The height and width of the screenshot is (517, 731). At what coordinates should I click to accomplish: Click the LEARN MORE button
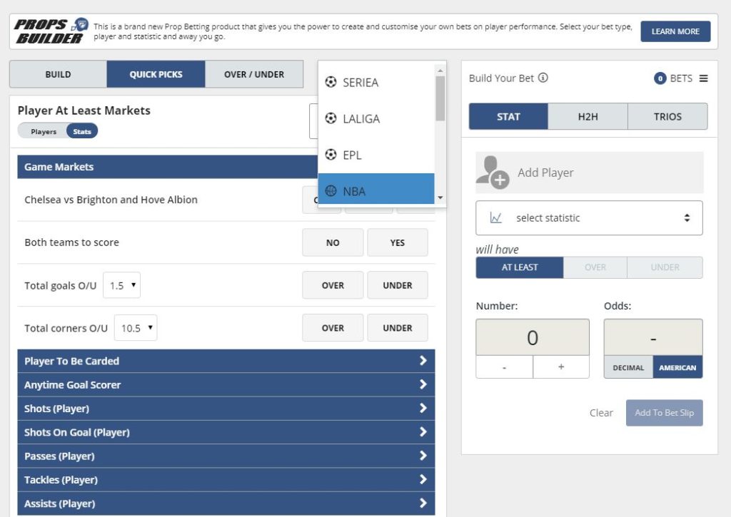(x=675, y=31)
